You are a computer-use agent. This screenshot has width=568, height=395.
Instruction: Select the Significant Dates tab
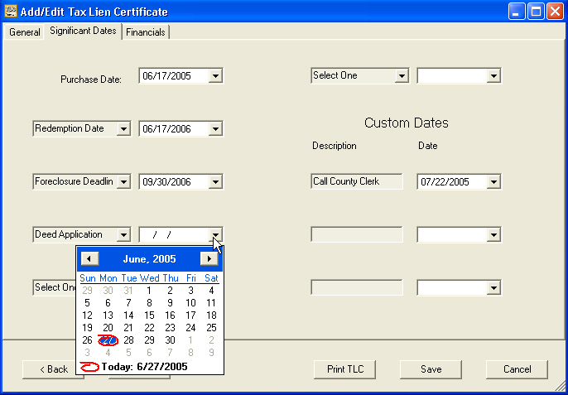click(x=83, y=31)
